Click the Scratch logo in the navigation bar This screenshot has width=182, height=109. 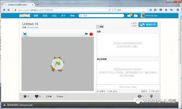coord(25,16)
